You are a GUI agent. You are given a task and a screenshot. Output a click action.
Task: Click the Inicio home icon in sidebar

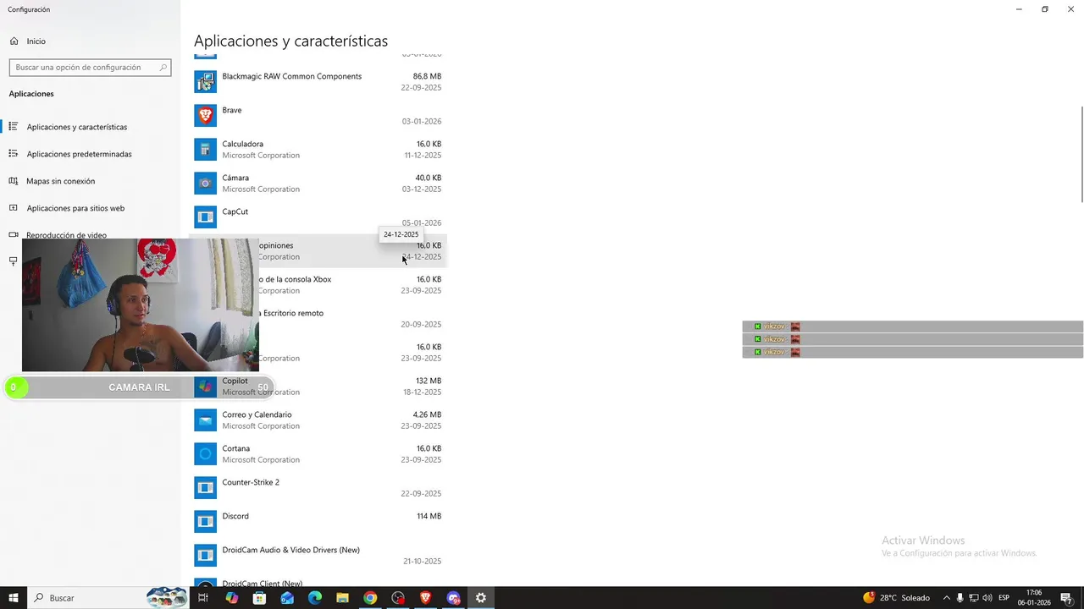(14, 41)
